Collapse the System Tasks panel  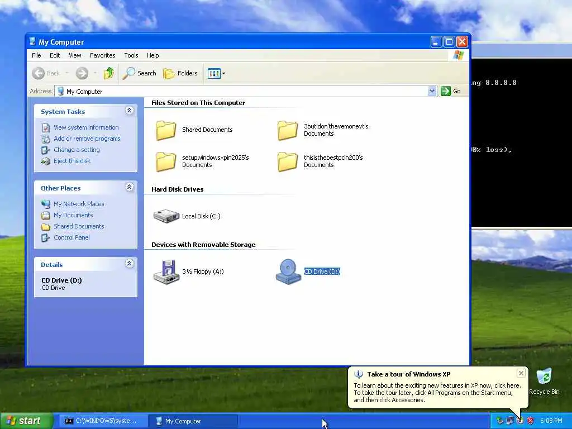(x=130, y=111)
